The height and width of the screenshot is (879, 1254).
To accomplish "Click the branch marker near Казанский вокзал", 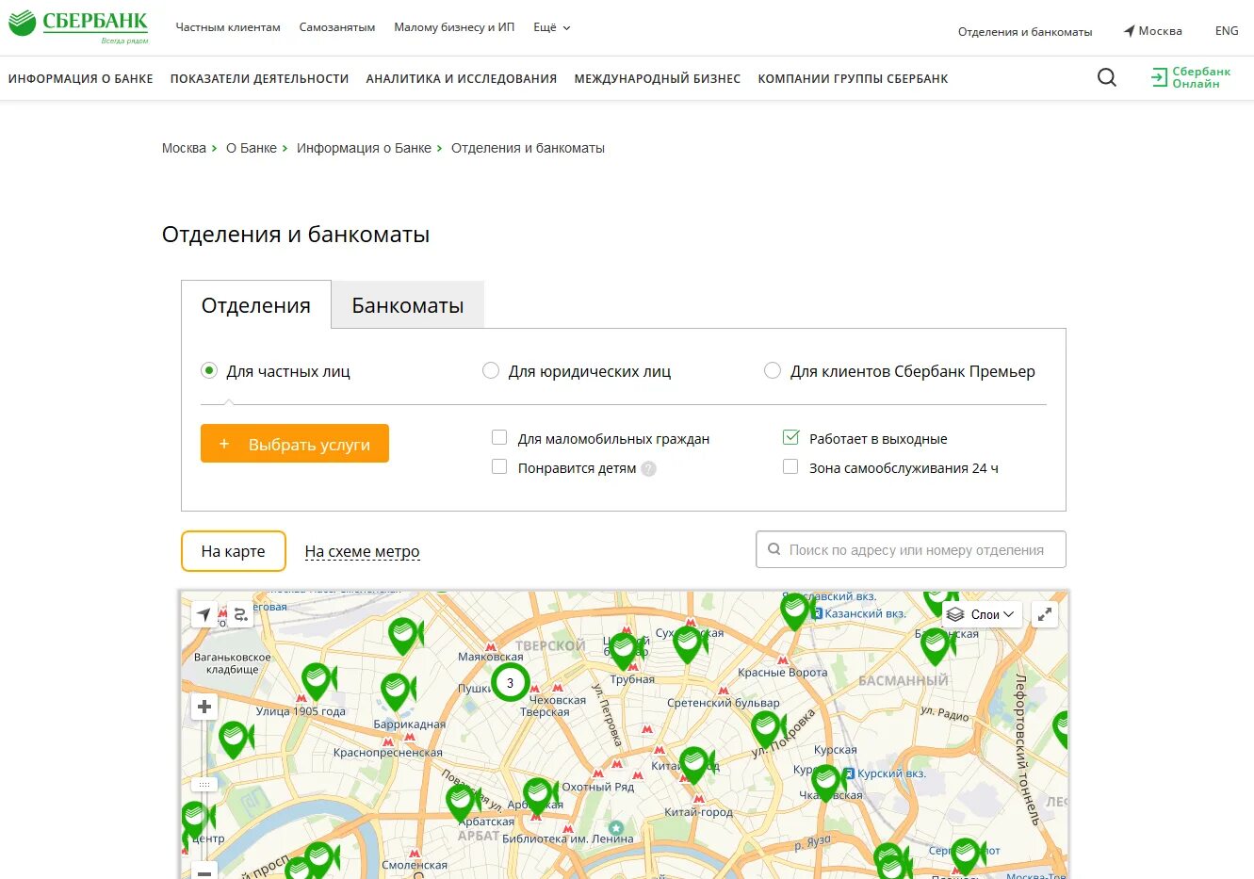I will point(795,611).
